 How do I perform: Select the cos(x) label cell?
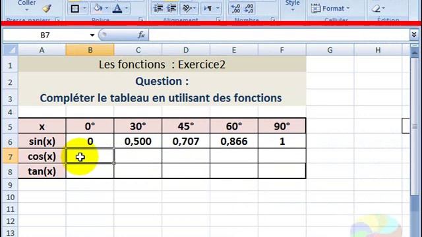pos(42,157)
